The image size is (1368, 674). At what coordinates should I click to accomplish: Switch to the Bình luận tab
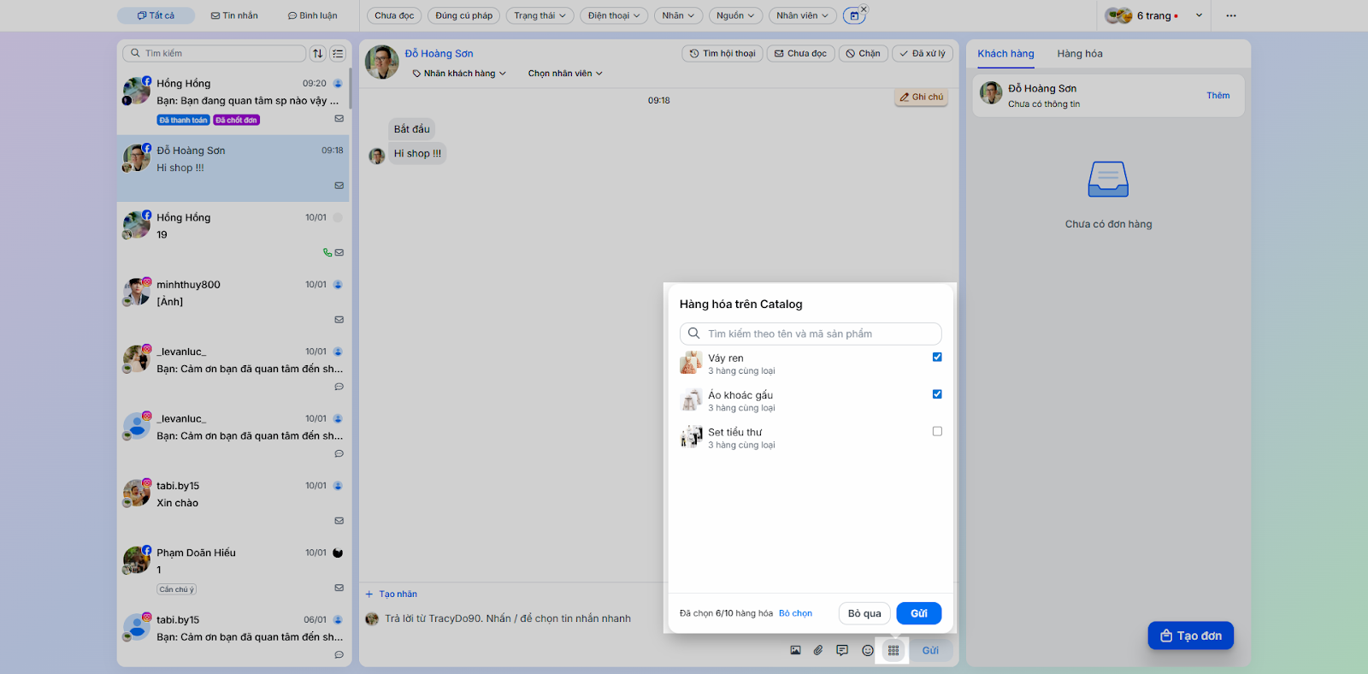point(312,15)
